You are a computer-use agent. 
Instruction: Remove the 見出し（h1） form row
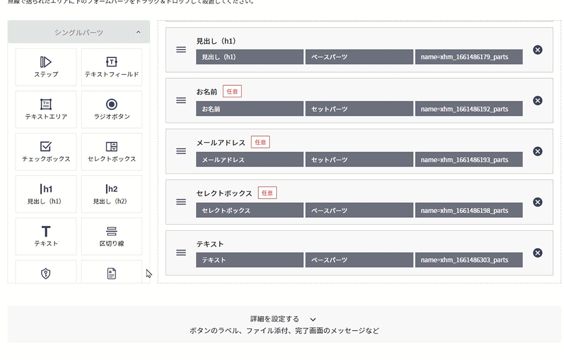538,50
